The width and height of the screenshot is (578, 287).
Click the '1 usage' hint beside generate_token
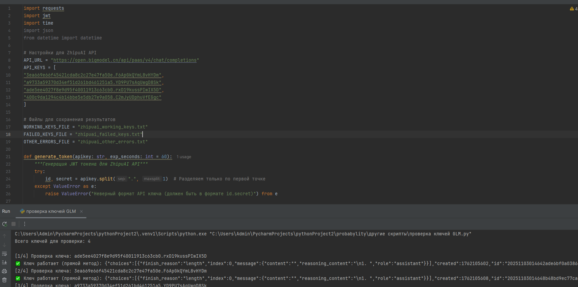click(184, 157)
